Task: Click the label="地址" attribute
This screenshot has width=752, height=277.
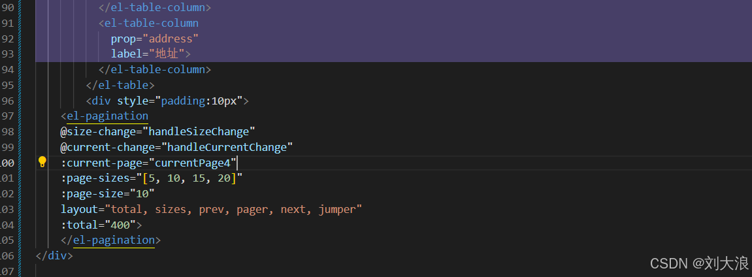Action: (x=148, y=54)
